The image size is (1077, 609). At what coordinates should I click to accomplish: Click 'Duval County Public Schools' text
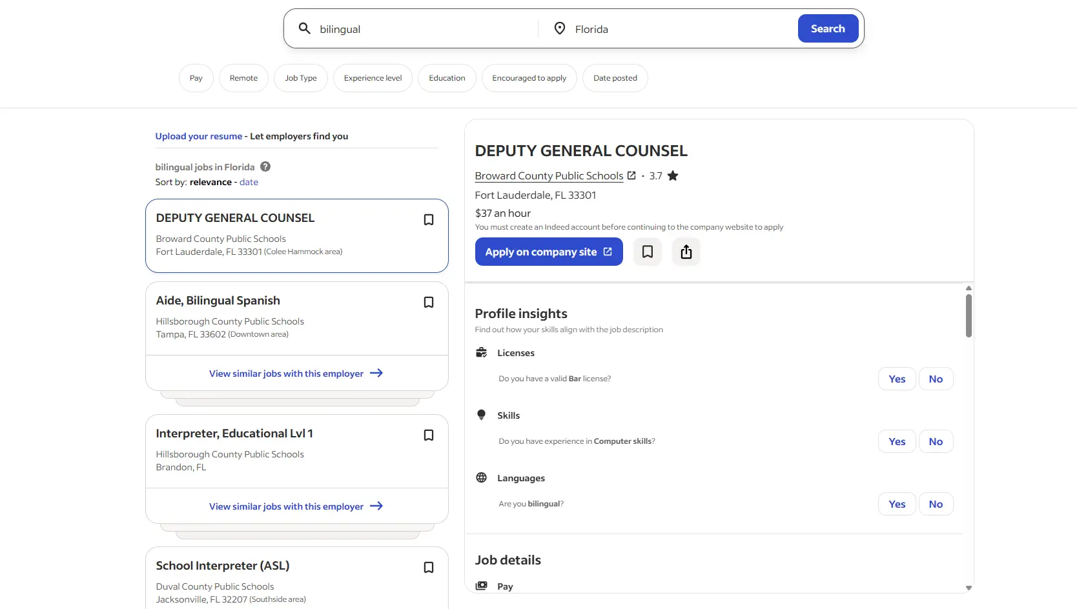(x=215, y=586)
